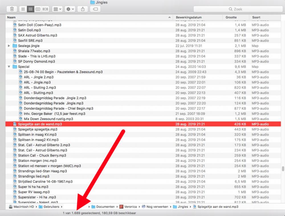This screenshot has height=216, width=285.
Task: Move selected file to Trash via toolbar icon
Action: (x=11, y=9)
